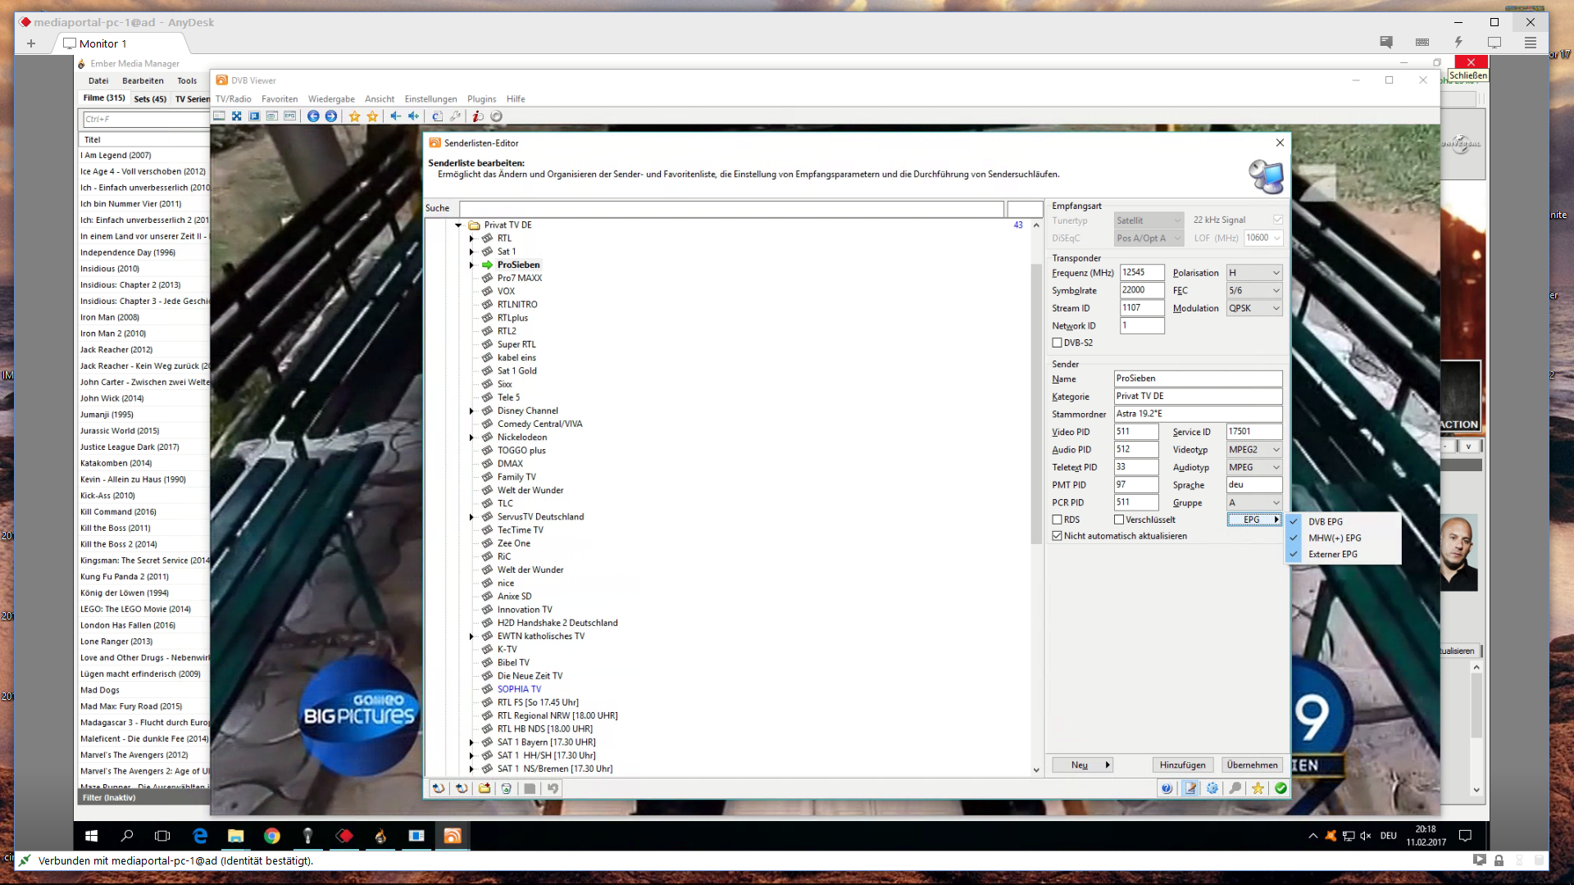
Task: Select the SOPHIA TV channel
Action: tap(519, 689)
